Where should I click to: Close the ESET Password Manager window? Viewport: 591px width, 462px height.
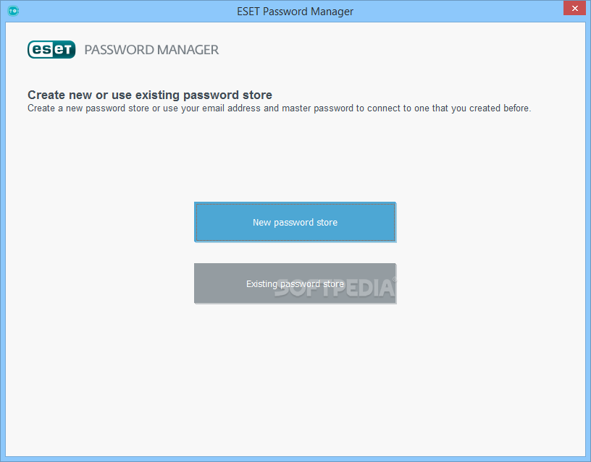click(x=574, y=8)
